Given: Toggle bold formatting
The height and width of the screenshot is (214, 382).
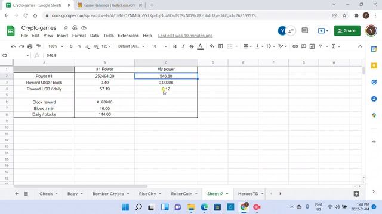Looking at the screenshot, I should coord(175,46).
